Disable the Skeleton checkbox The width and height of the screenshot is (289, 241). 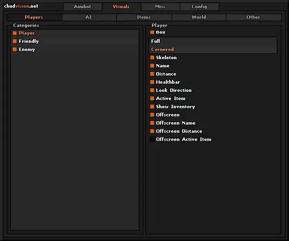[x=152, y=58]
